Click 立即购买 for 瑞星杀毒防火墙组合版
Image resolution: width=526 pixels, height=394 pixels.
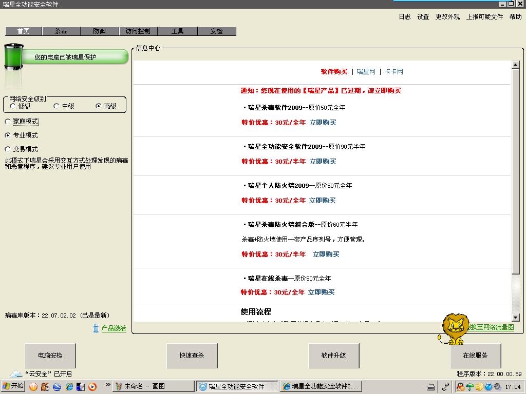tap(326, 254)
